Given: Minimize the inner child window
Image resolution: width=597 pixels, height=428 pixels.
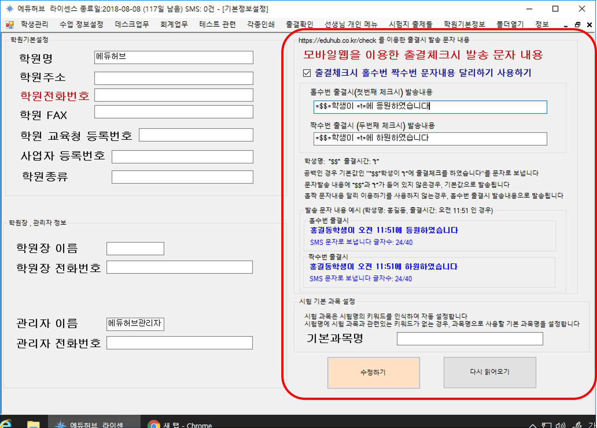Looking at the screenshot, I should point(566,26).
